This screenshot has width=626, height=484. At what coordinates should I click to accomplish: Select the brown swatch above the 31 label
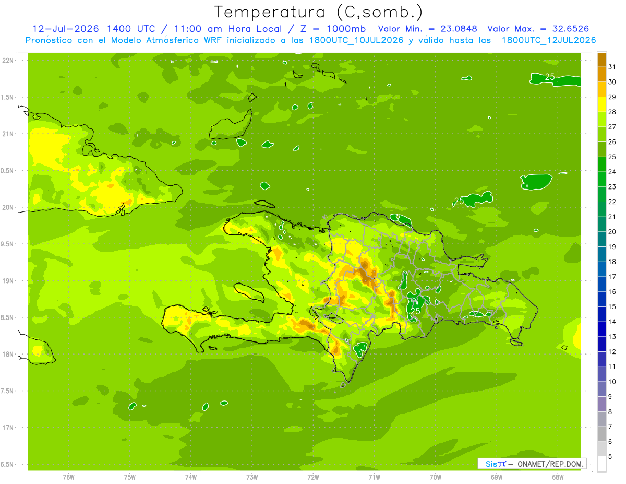[601, 60]
